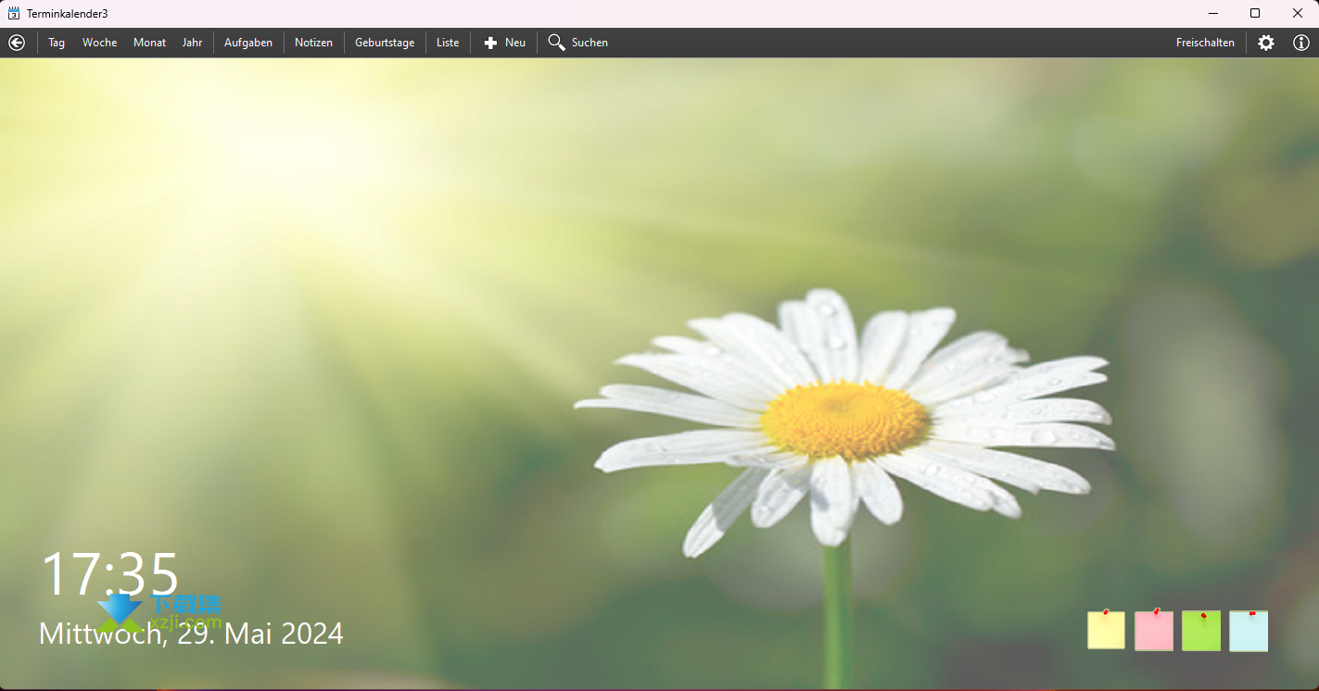Click the green sticky note
Screen dimensions: 1319x691
pos(1201,630)
